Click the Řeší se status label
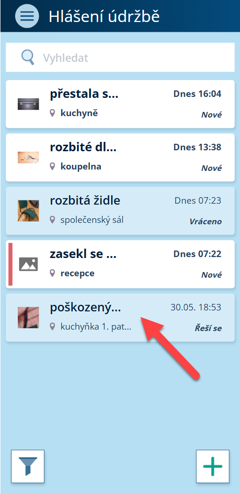This screenshot has height=494, width=240. [208, 328]
